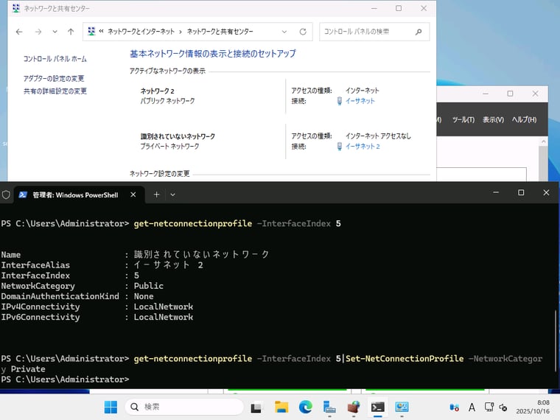Open File Explorer from the taskbar
The height and width of the screenshot is (420, 560).
tap(281, 407)
